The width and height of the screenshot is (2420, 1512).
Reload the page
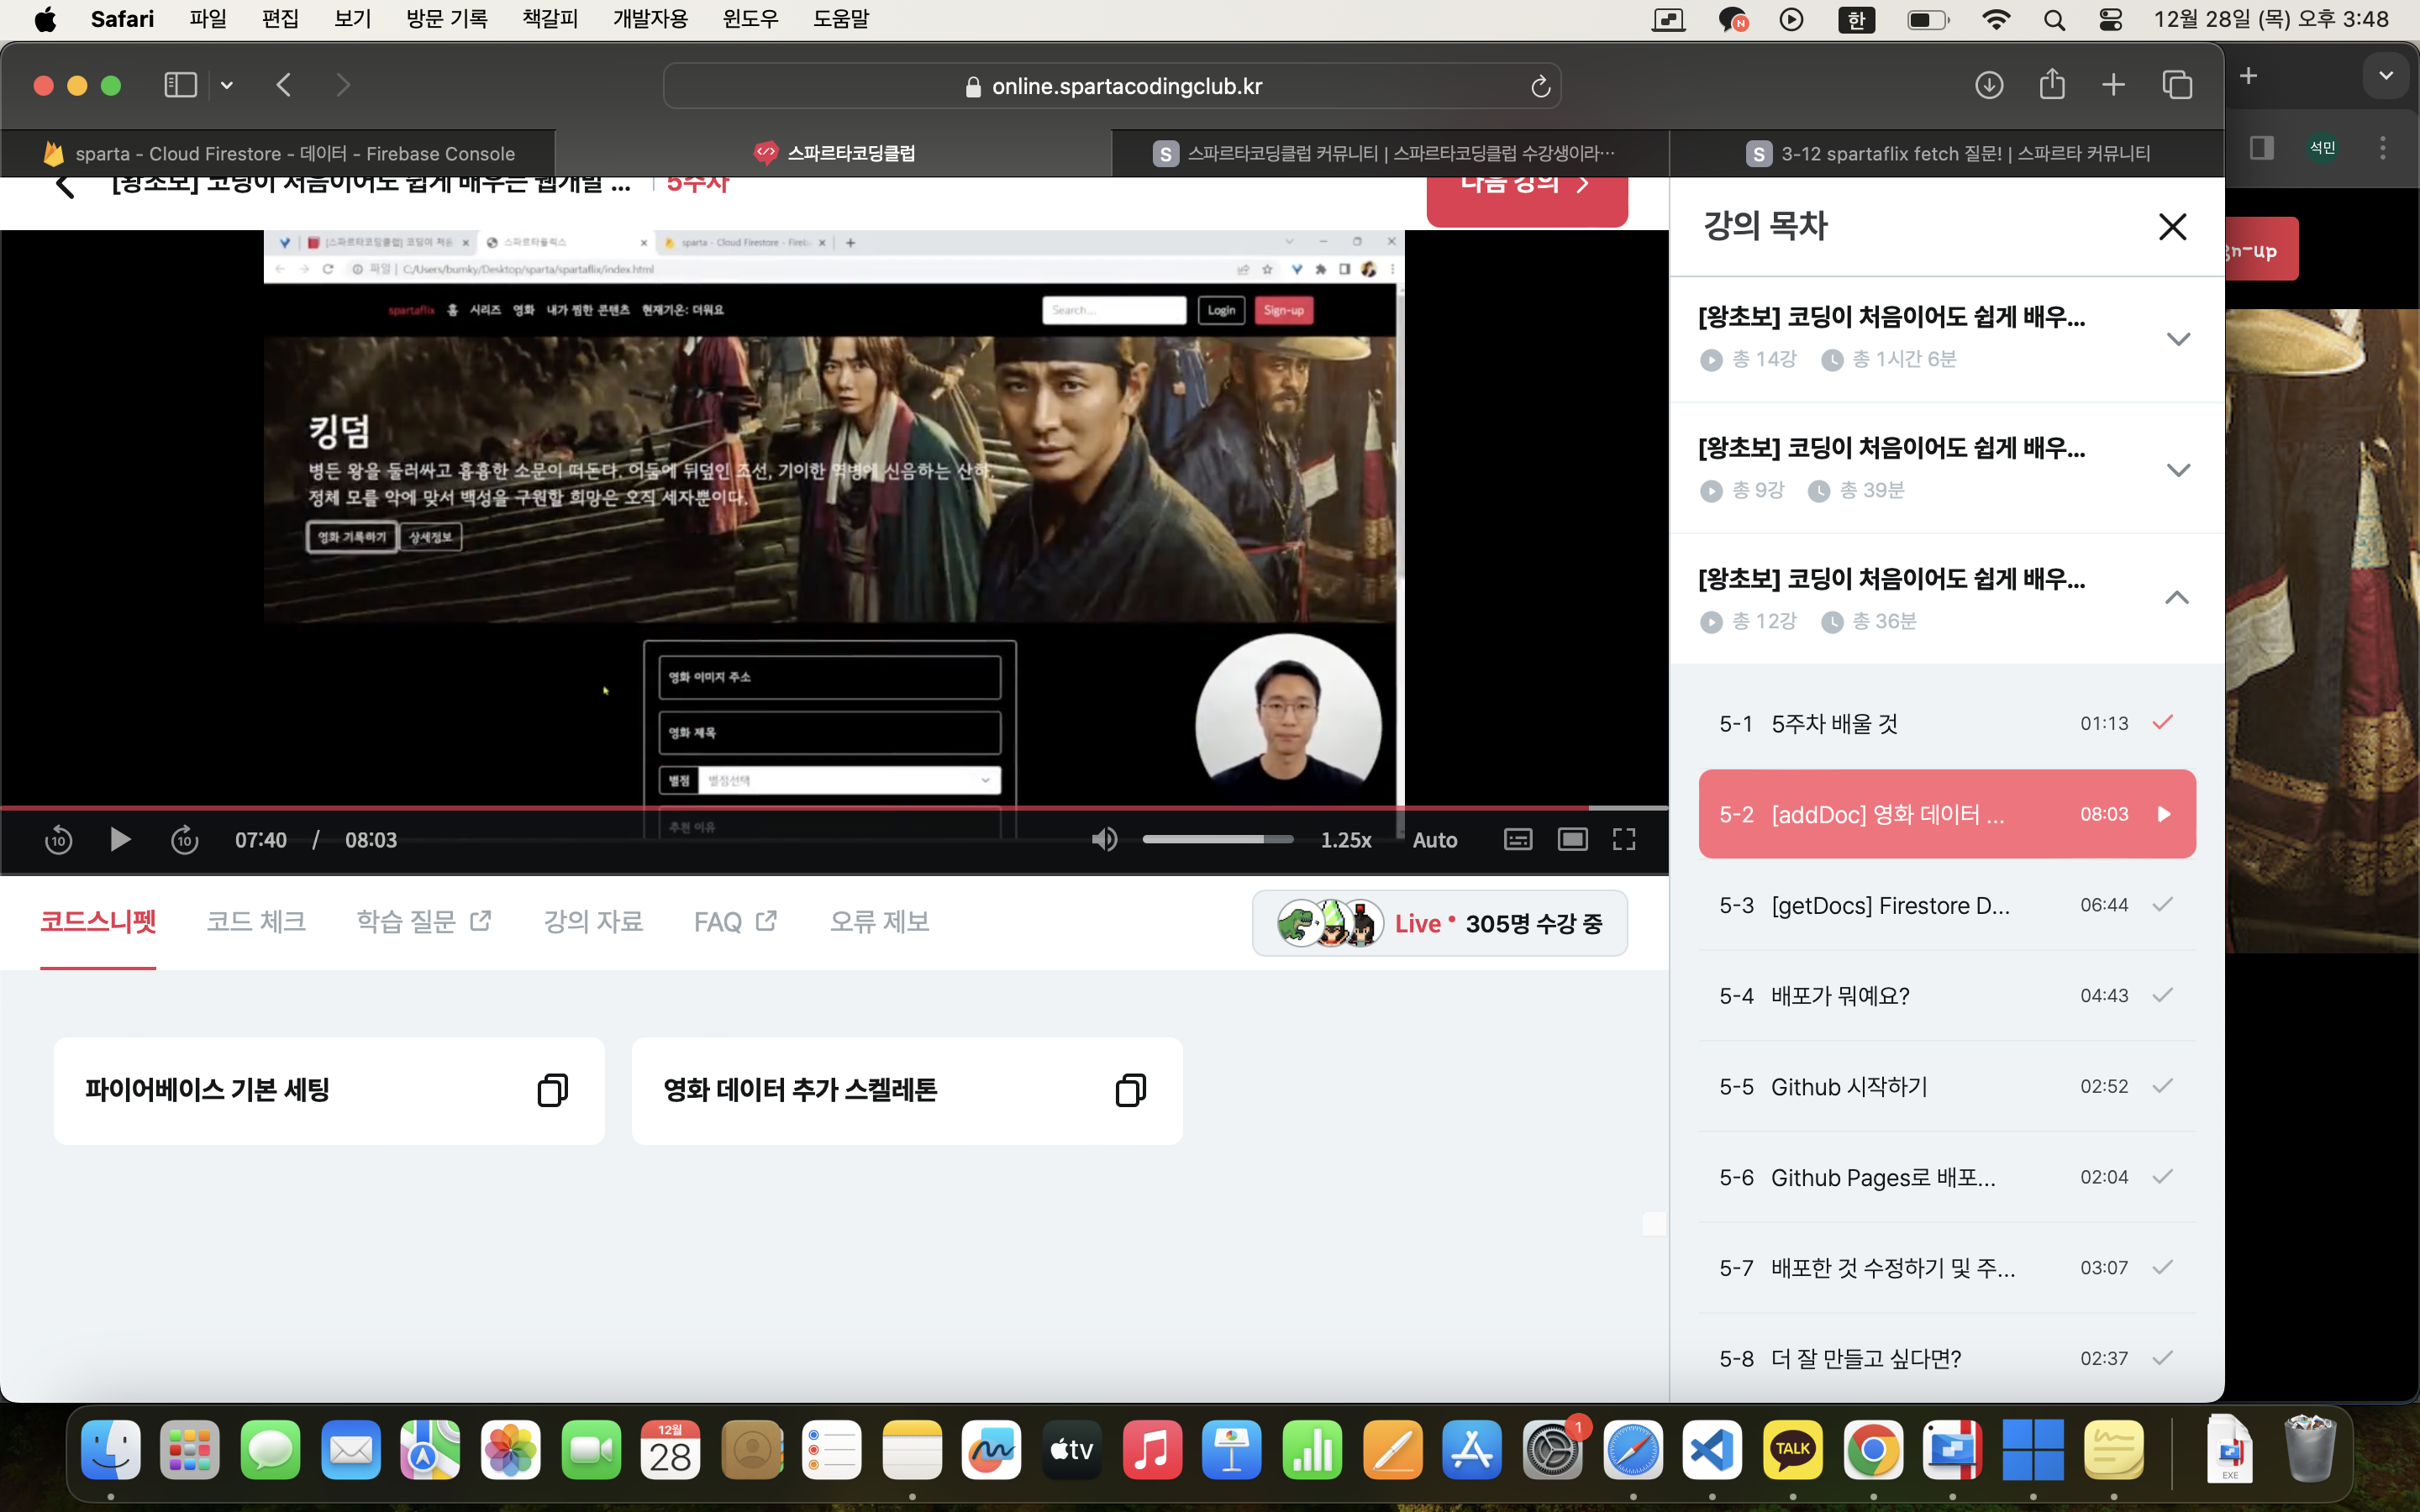(1540, 86)
